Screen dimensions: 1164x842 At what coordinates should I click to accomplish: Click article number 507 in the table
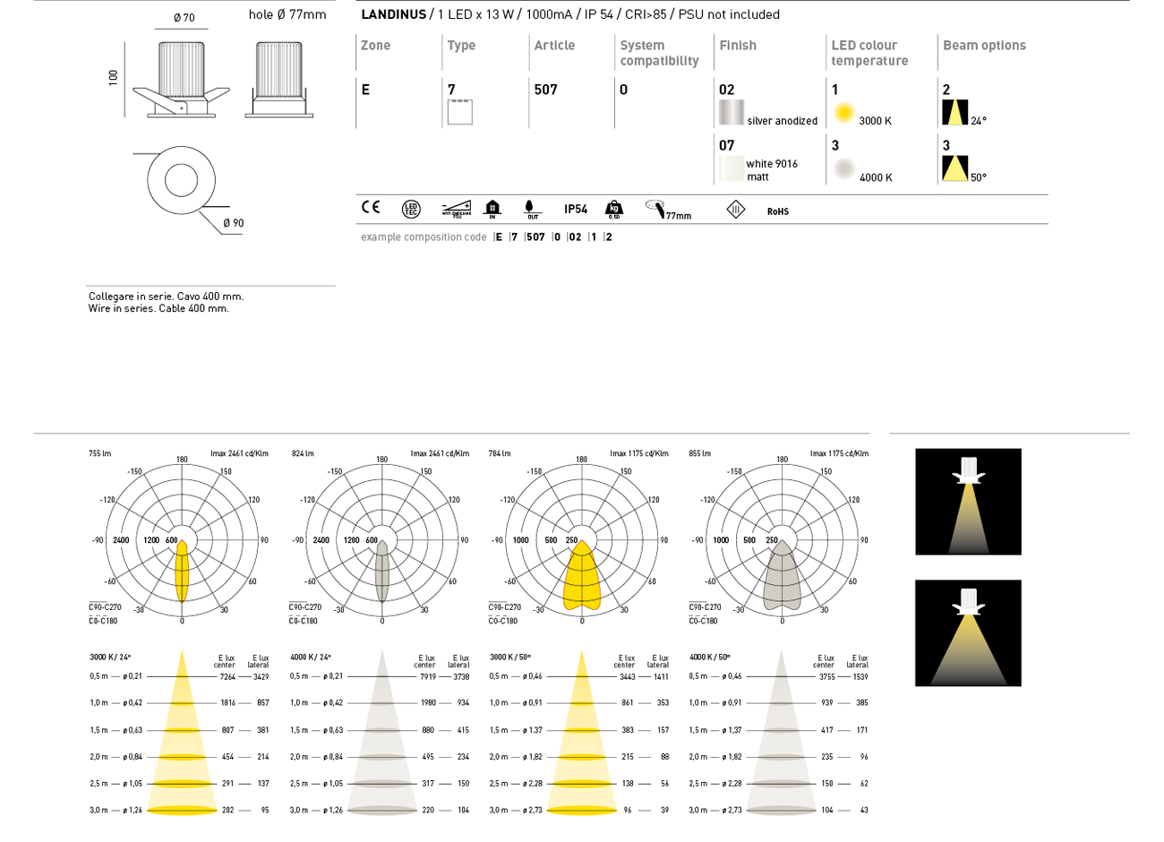[x=545, y=90]
